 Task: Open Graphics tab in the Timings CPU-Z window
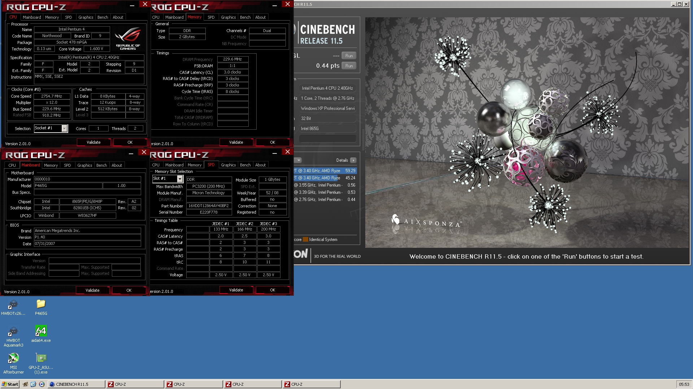(228, 17)
